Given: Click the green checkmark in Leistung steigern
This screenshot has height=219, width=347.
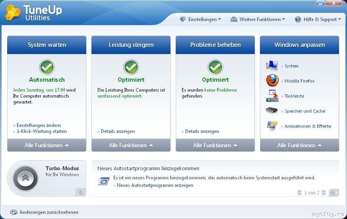Looking at the screenshot, I should coord(131,67).
